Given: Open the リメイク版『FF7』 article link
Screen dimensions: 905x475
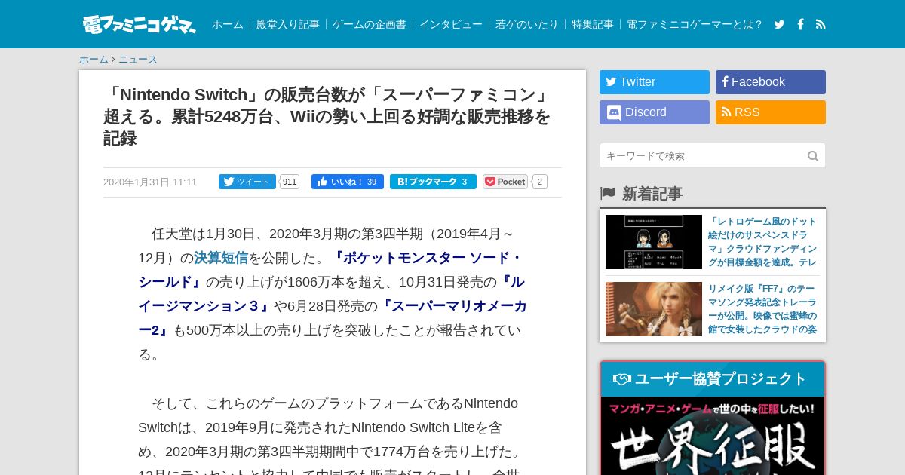Looking at the screenshot, I should tap(762, 309).
